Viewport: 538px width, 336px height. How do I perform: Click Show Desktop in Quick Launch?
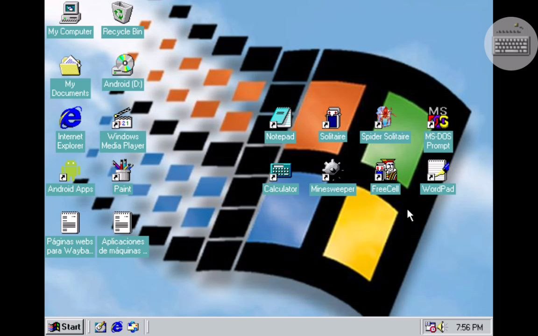[100, 327]
